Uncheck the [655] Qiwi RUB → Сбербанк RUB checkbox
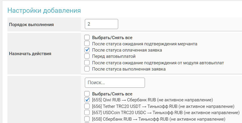 pyautogui.click(x=87, y=100)
